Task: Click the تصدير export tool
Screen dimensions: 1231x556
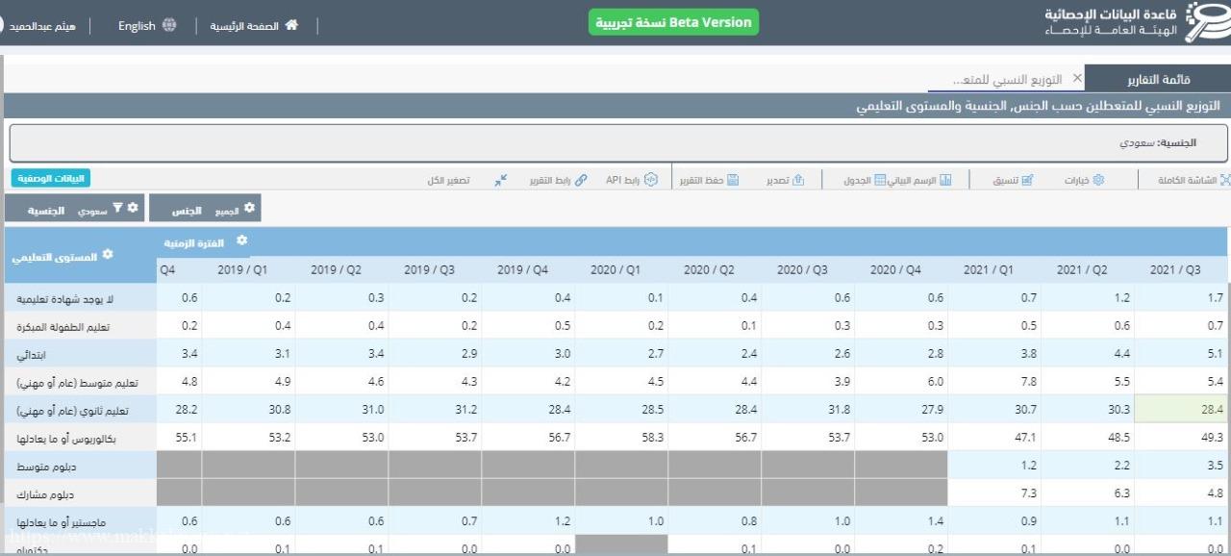Action: pos(785,180)
